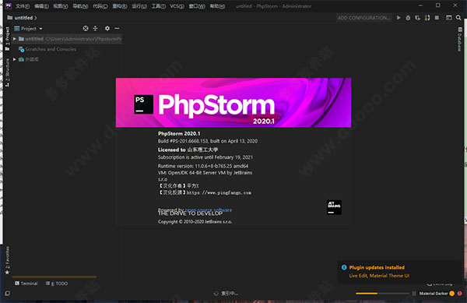Image resolution: width=467 pixels, height=303 pixels.
Task: Select Scratches and Consoles
Action: pos(51,49)
